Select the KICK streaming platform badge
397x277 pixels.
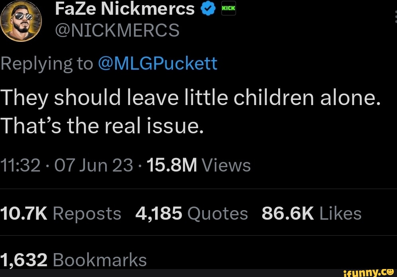click(228, 9)
